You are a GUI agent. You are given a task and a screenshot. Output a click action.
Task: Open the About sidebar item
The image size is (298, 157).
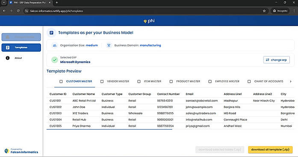21,58
